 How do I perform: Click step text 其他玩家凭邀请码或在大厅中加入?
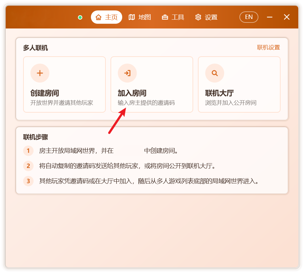[85, 181]
